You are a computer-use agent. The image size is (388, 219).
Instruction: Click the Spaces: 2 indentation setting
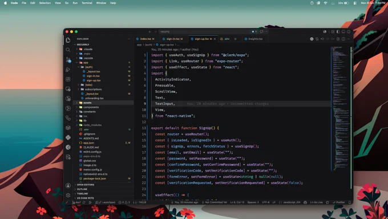(253, 202)
